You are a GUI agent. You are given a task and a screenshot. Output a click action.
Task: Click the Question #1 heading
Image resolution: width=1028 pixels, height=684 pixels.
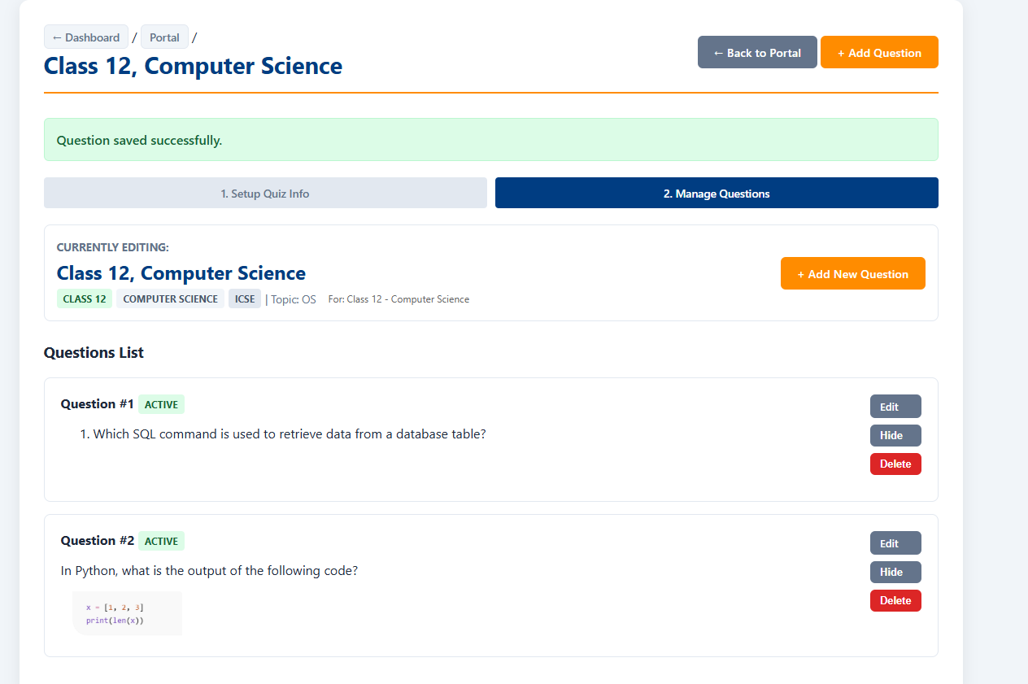point(98,404)
